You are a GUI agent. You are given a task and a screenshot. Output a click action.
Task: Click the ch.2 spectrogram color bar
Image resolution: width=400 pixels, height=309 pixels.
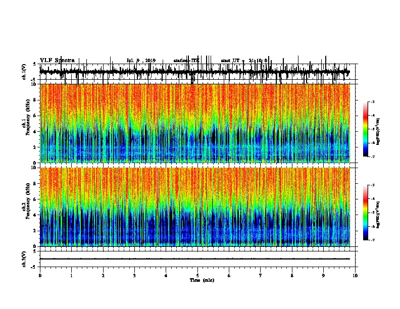pyautogui.click(x=366, y=213)
